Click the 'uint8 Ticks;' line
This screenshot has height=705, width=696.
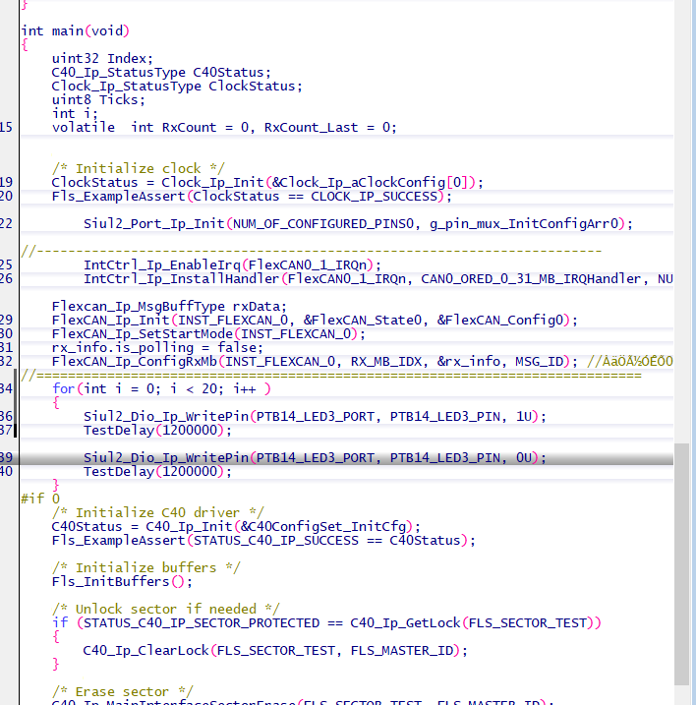coord(98,100)
